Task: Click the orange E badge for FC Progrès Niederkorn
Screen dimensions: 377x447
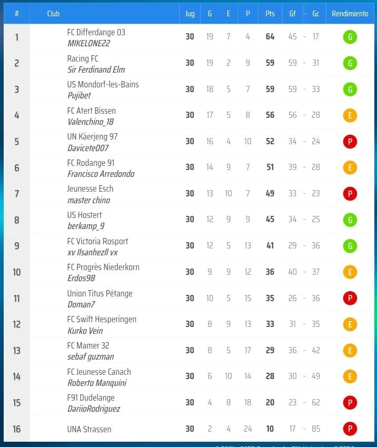Action: click(350, 272)
